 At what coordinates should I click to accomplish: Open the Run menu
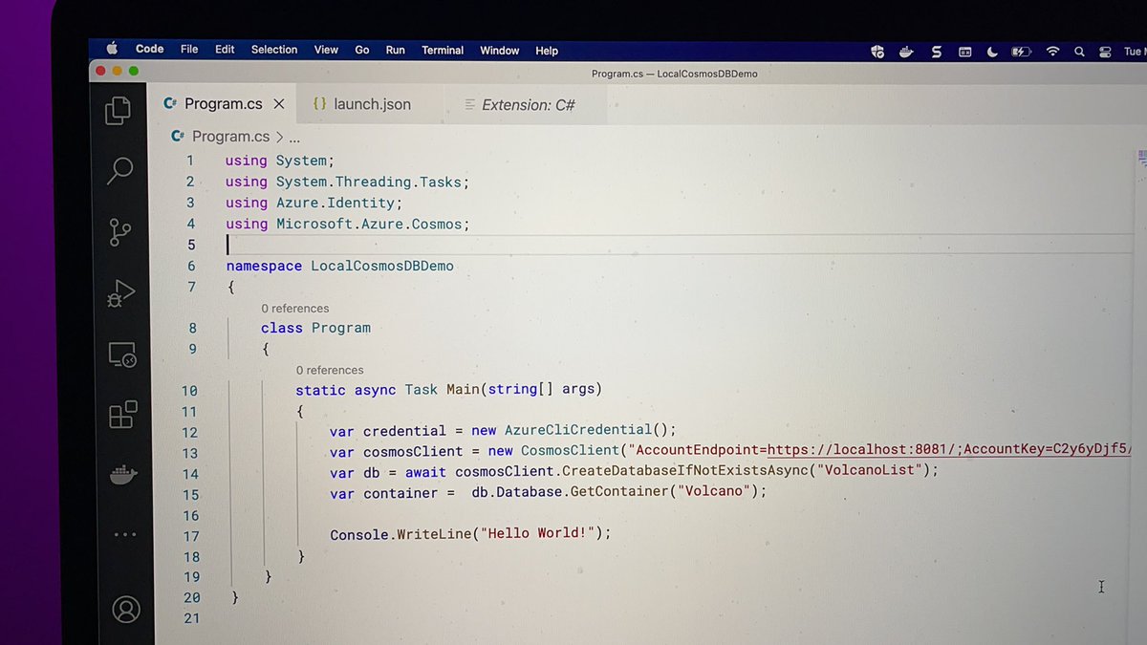click(395, 50)
